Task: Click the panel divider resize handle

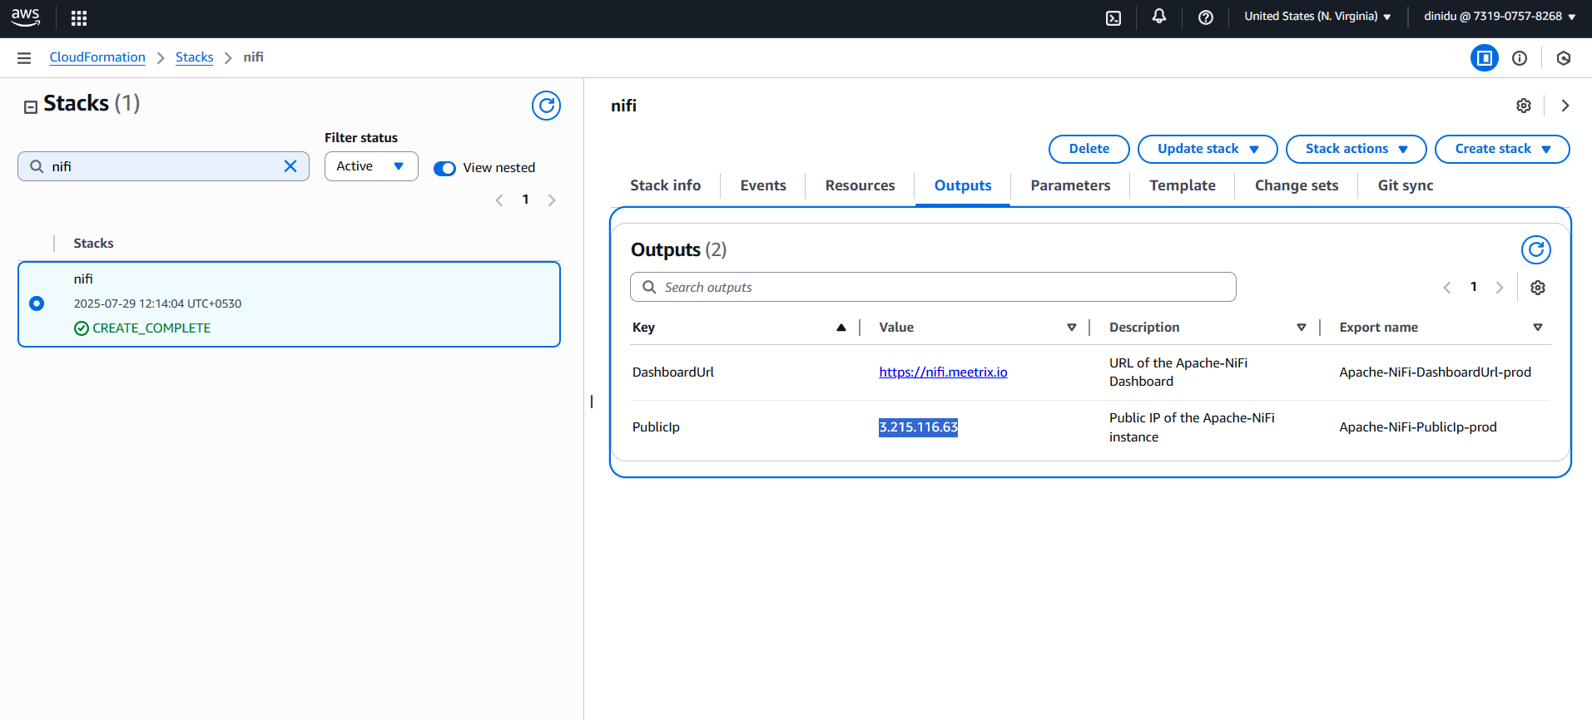Action: tap(592, 402)
